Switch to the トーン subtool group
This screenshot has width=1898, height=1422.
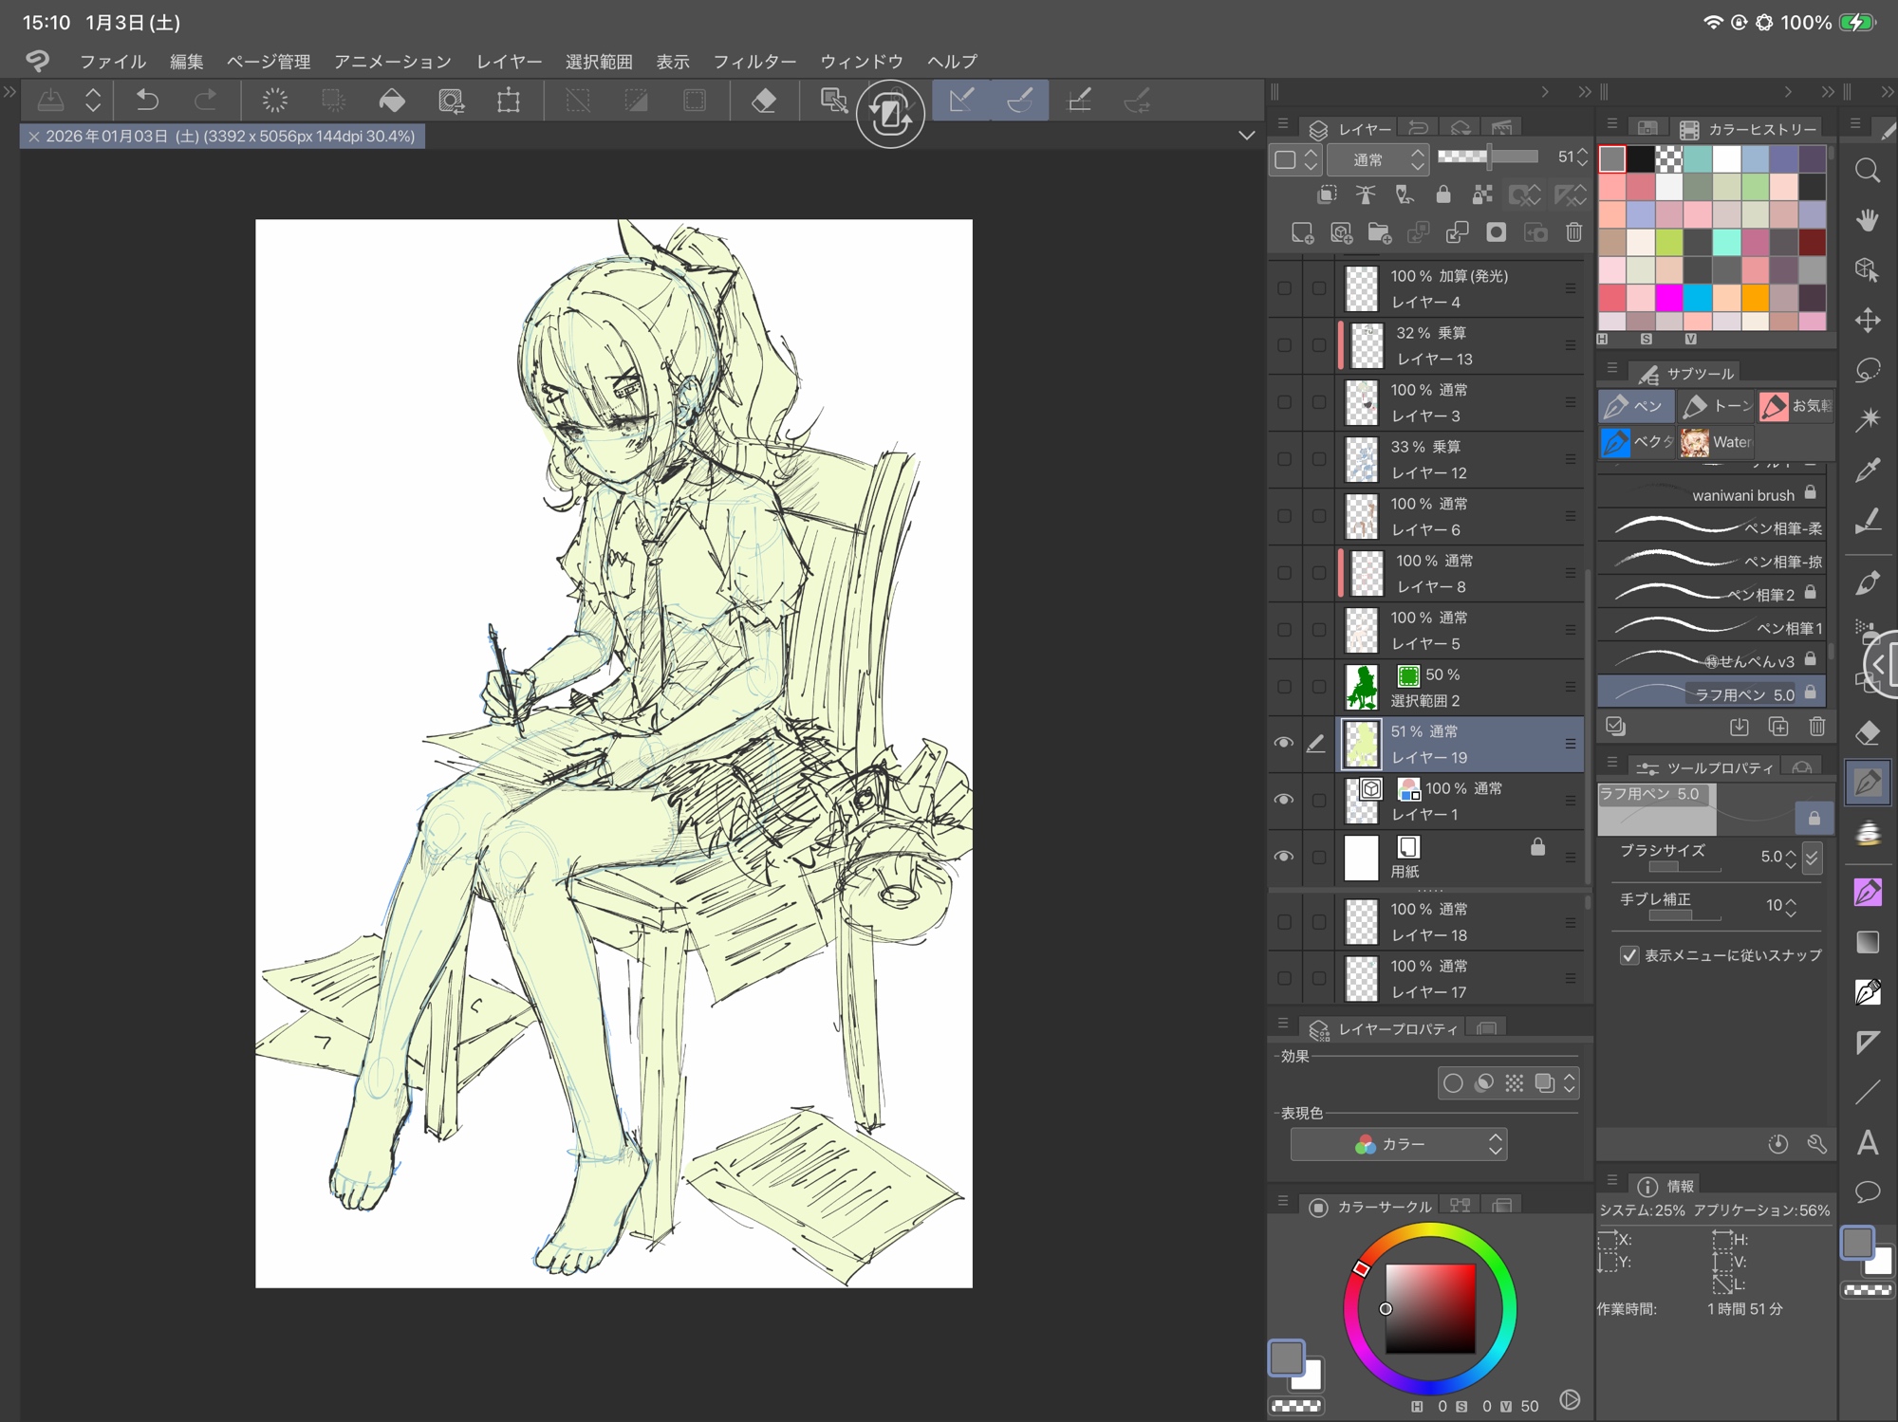[x=1717, y=406]
